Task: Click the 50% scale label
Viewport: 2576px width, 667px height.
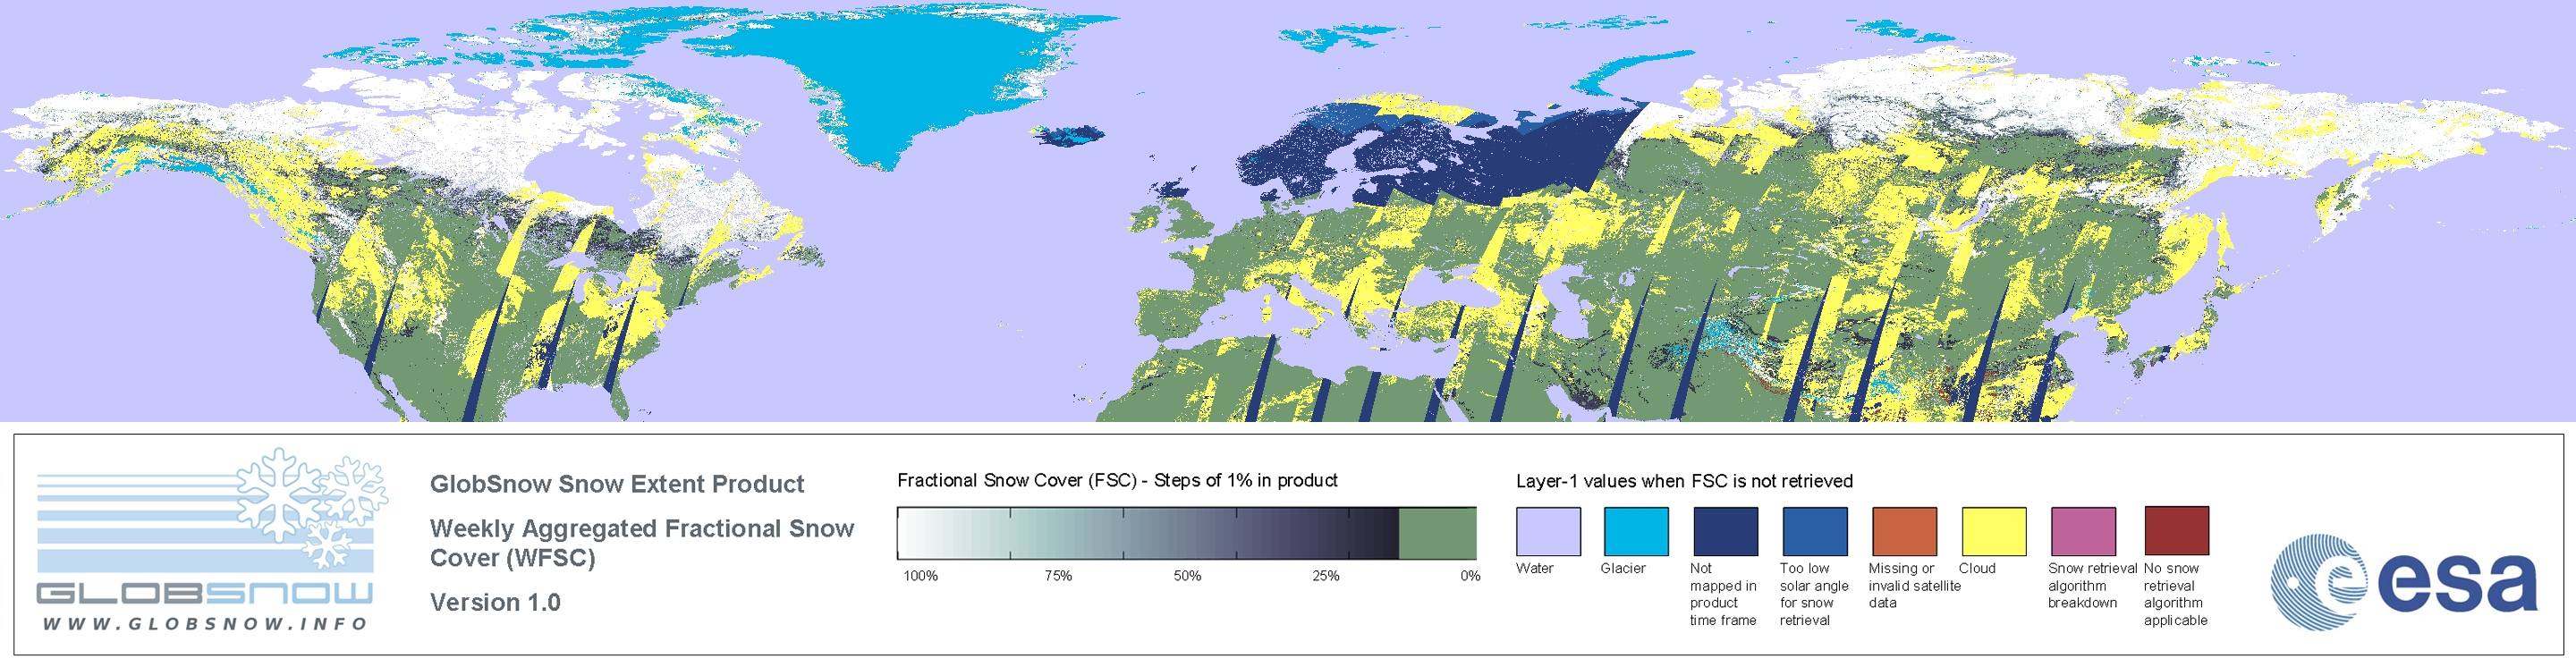Action: tap(1187, 576)
